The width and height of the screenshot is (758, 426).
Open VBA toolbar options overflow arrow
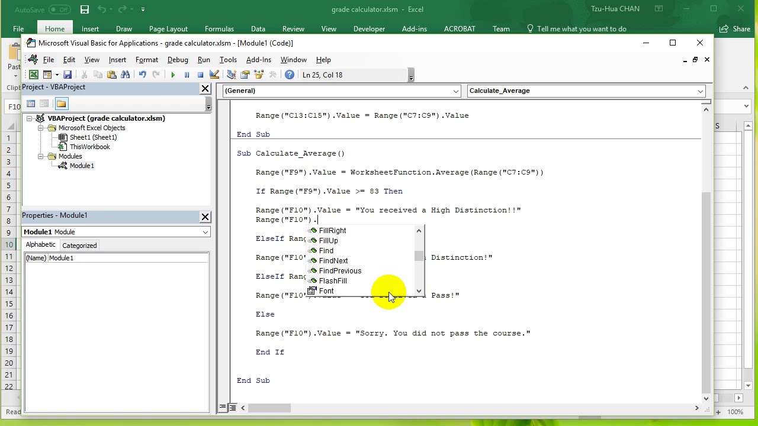tap(411, 75)
